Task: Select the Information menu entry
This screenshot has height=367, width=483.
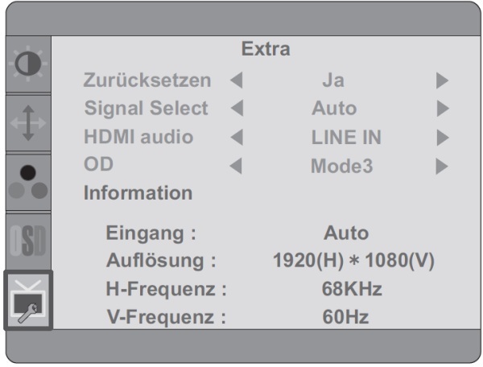Action: [x=138, y=192]
